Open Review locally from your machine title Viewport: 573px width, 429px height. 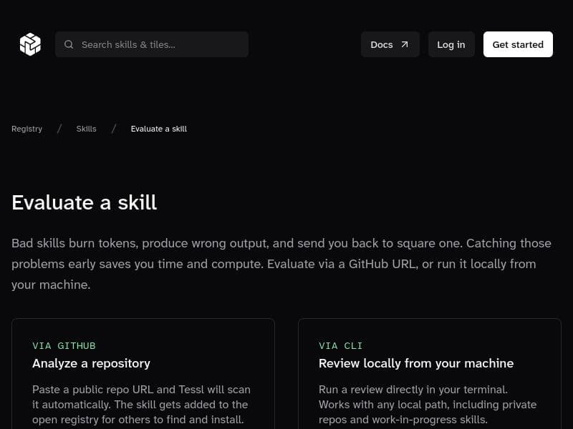415,363
